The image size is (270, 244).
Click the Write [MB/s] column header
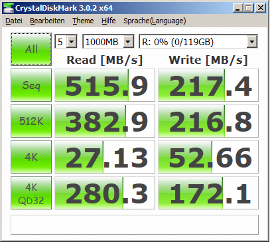[x=208, y=60]
